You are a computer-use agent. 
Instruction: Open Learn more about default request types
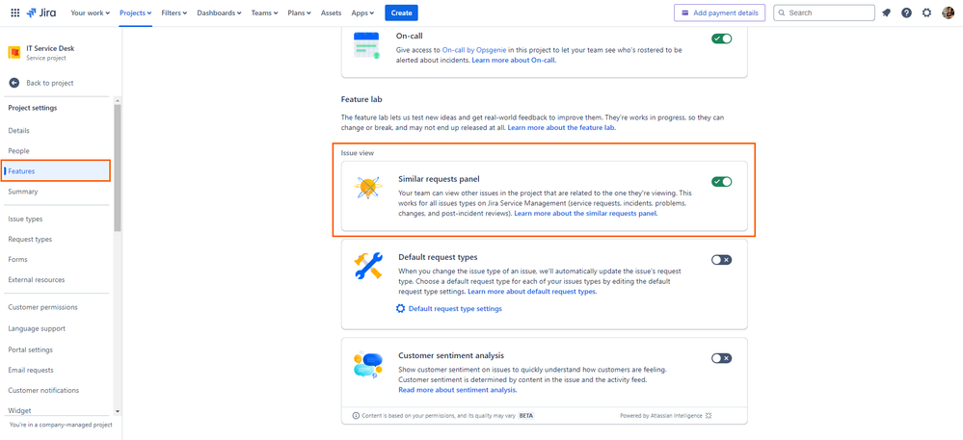point(532,292)
